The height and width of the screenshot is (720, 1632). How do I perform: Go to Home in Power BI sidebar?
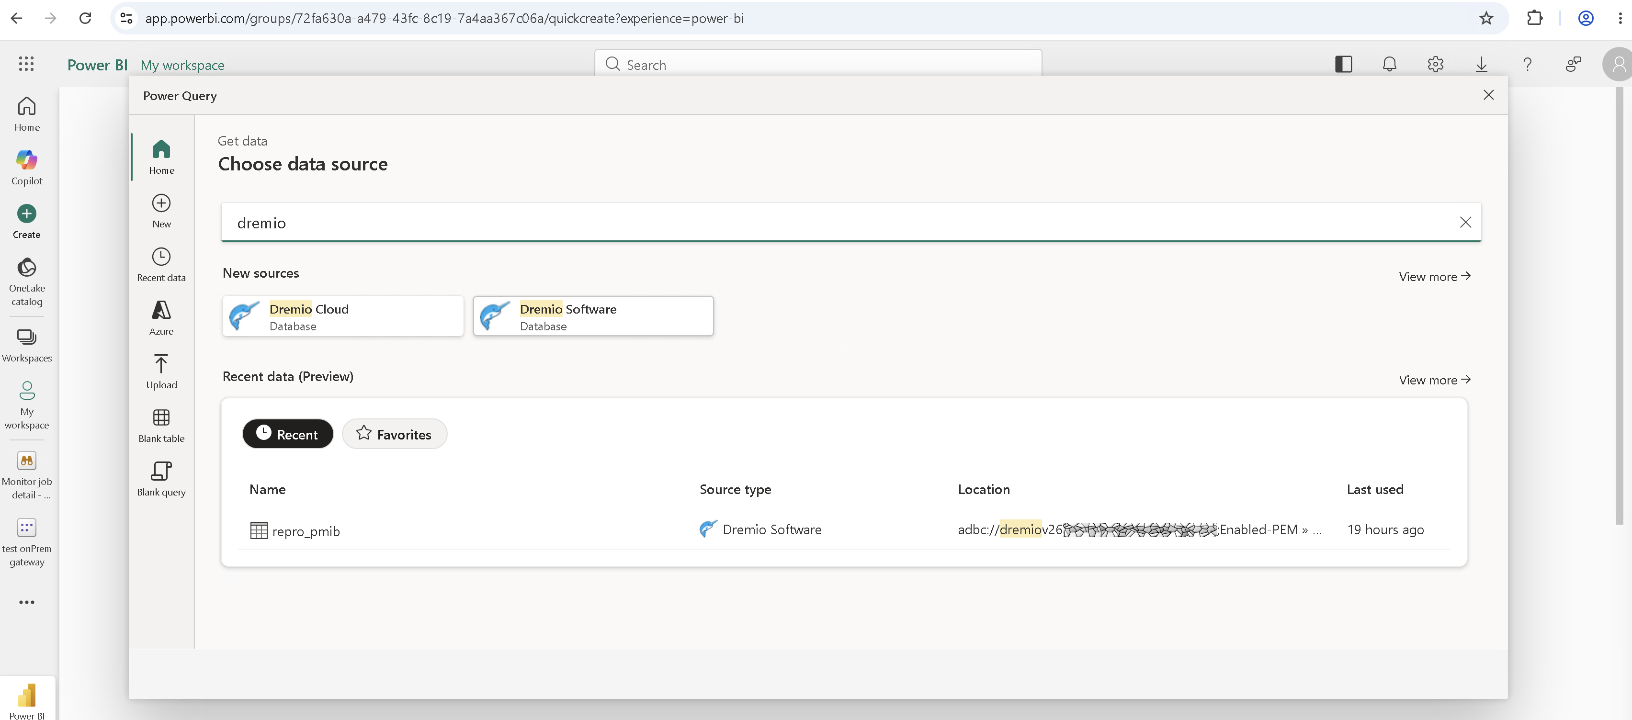click(x=27, y=114)
